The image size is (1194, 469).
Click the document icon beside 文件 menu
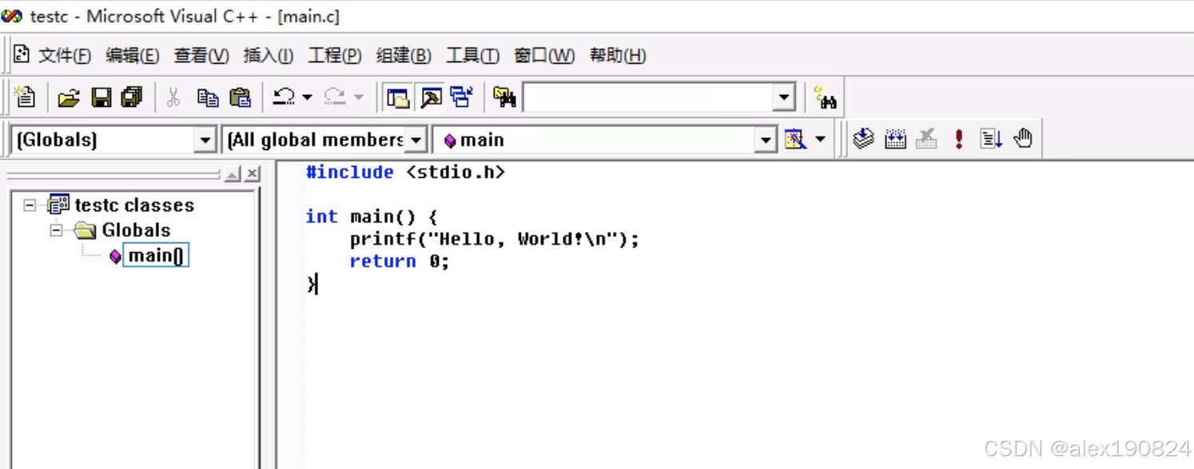point(22,54)
